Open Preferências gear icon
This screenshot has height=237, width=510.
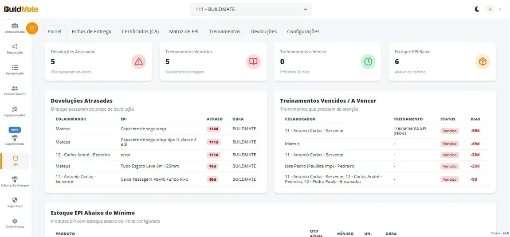click(15, 221)
